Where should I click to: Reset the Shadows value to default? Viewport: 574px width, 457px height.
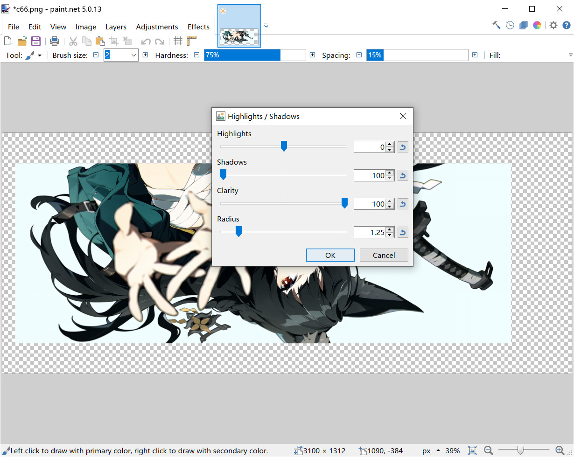(x=403, y=176)
